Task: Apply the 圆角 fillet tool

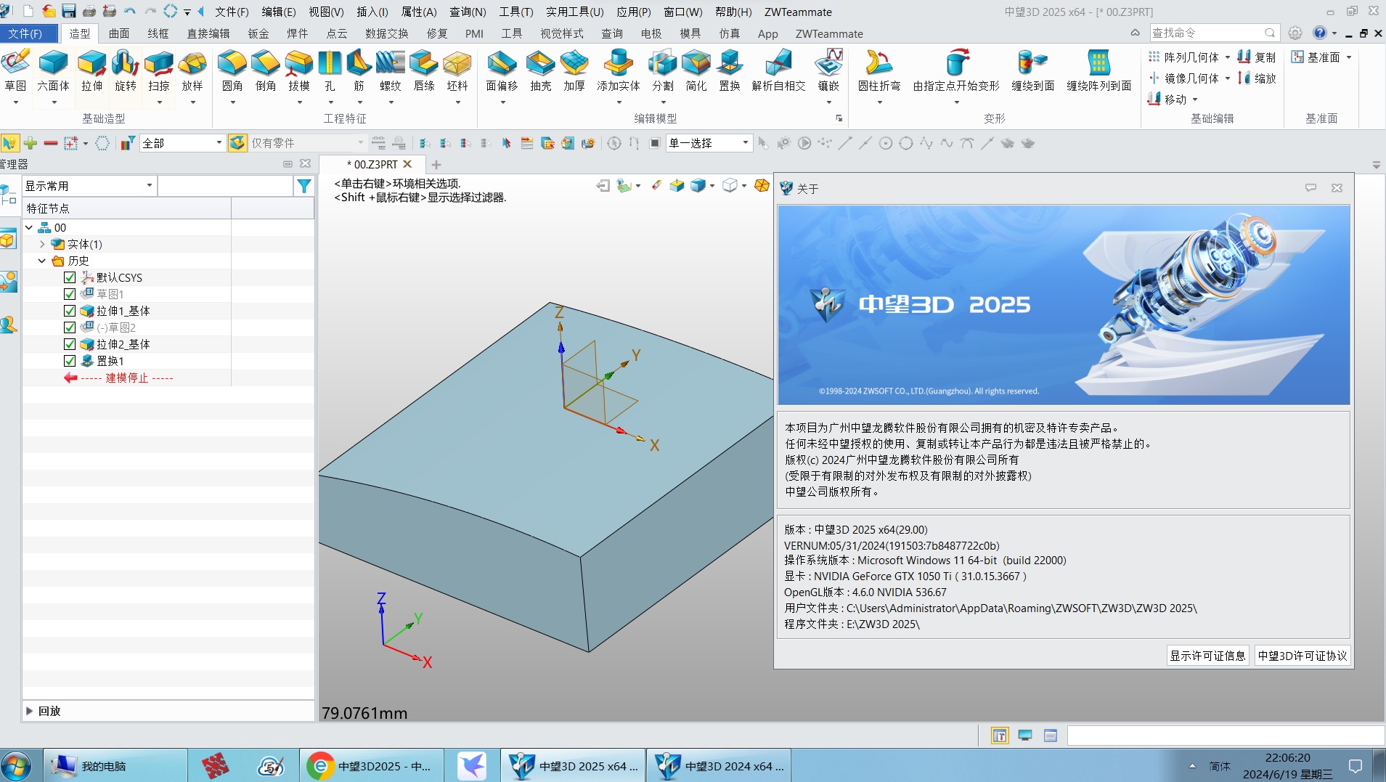Action: click(232, 70)
